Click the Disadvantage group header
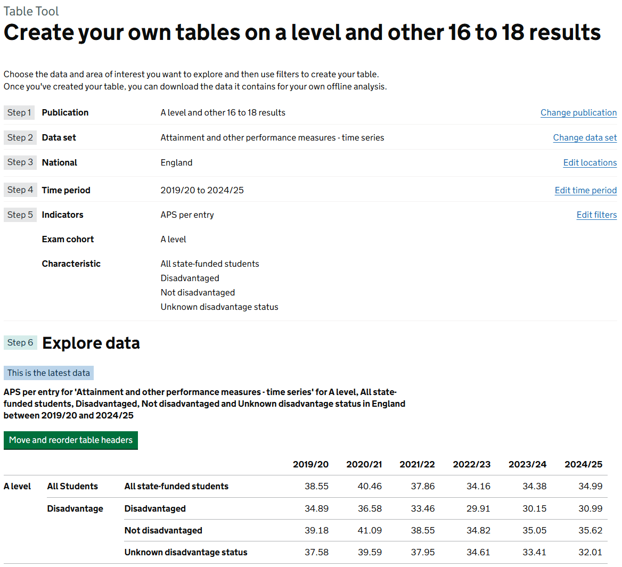 pos(75,509)
